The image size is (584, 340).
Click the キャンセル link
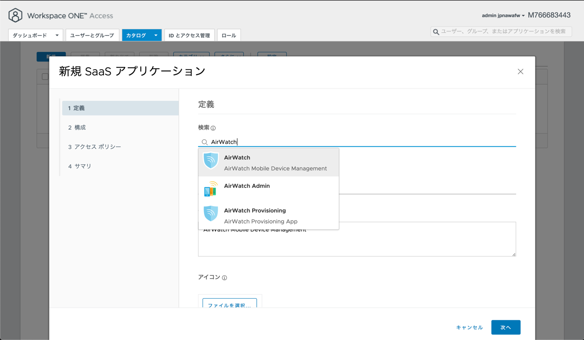point(469,327)
